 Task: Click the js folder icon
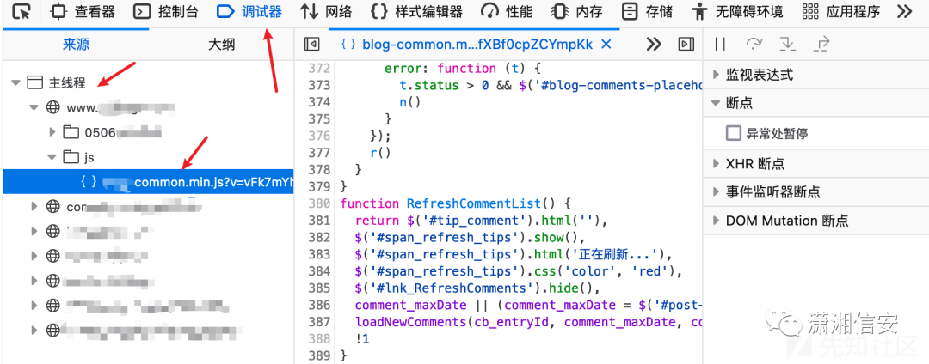(71, 156)
